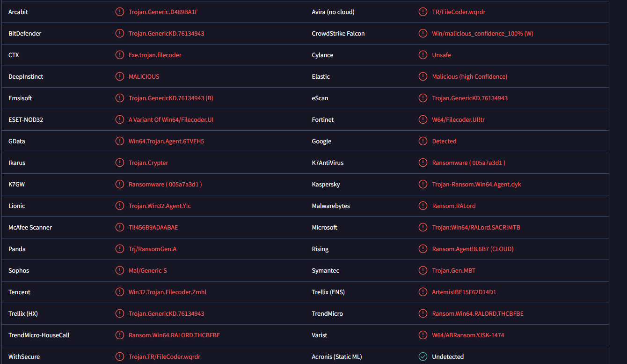Select the Malwarebytes vendor name

pyautogui.click(x=331, y=206)
